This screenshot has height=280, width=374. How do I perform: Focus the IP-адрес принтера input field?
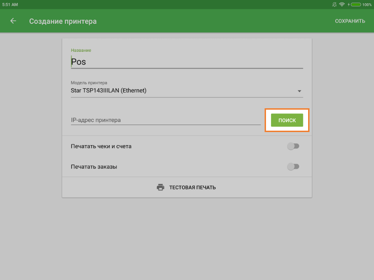165,120
